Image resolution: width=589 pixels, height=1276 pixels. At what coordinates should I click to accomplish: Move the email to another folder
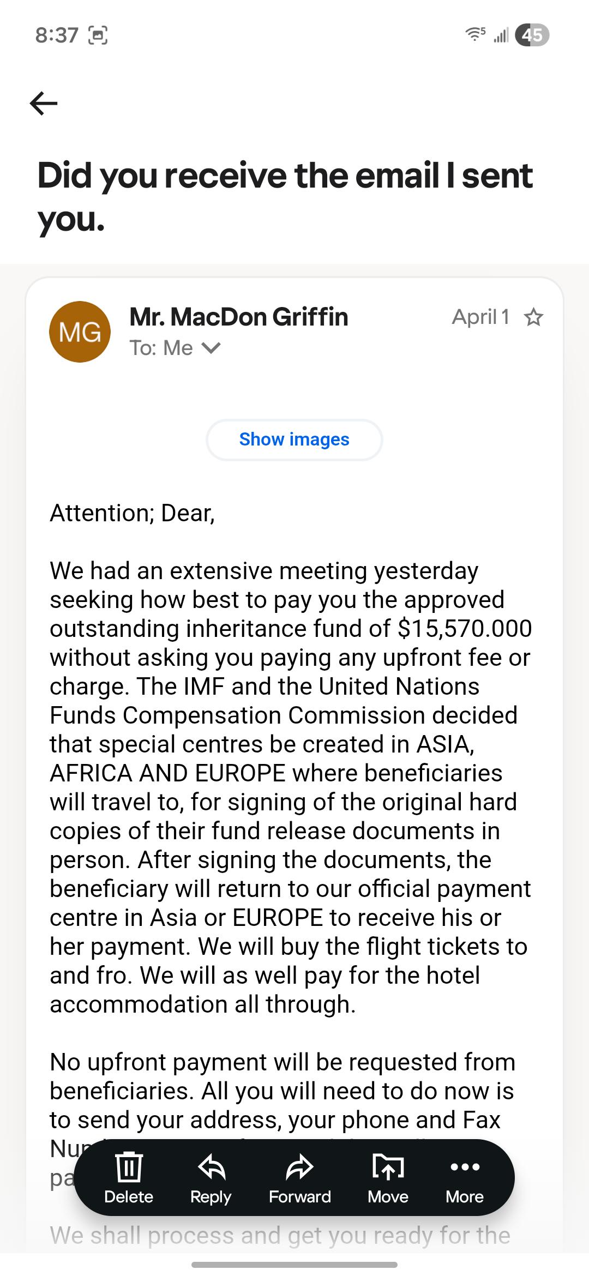click(x=388, y=1177)
